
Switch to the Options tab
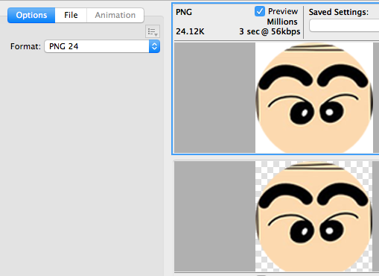point(31,15)
